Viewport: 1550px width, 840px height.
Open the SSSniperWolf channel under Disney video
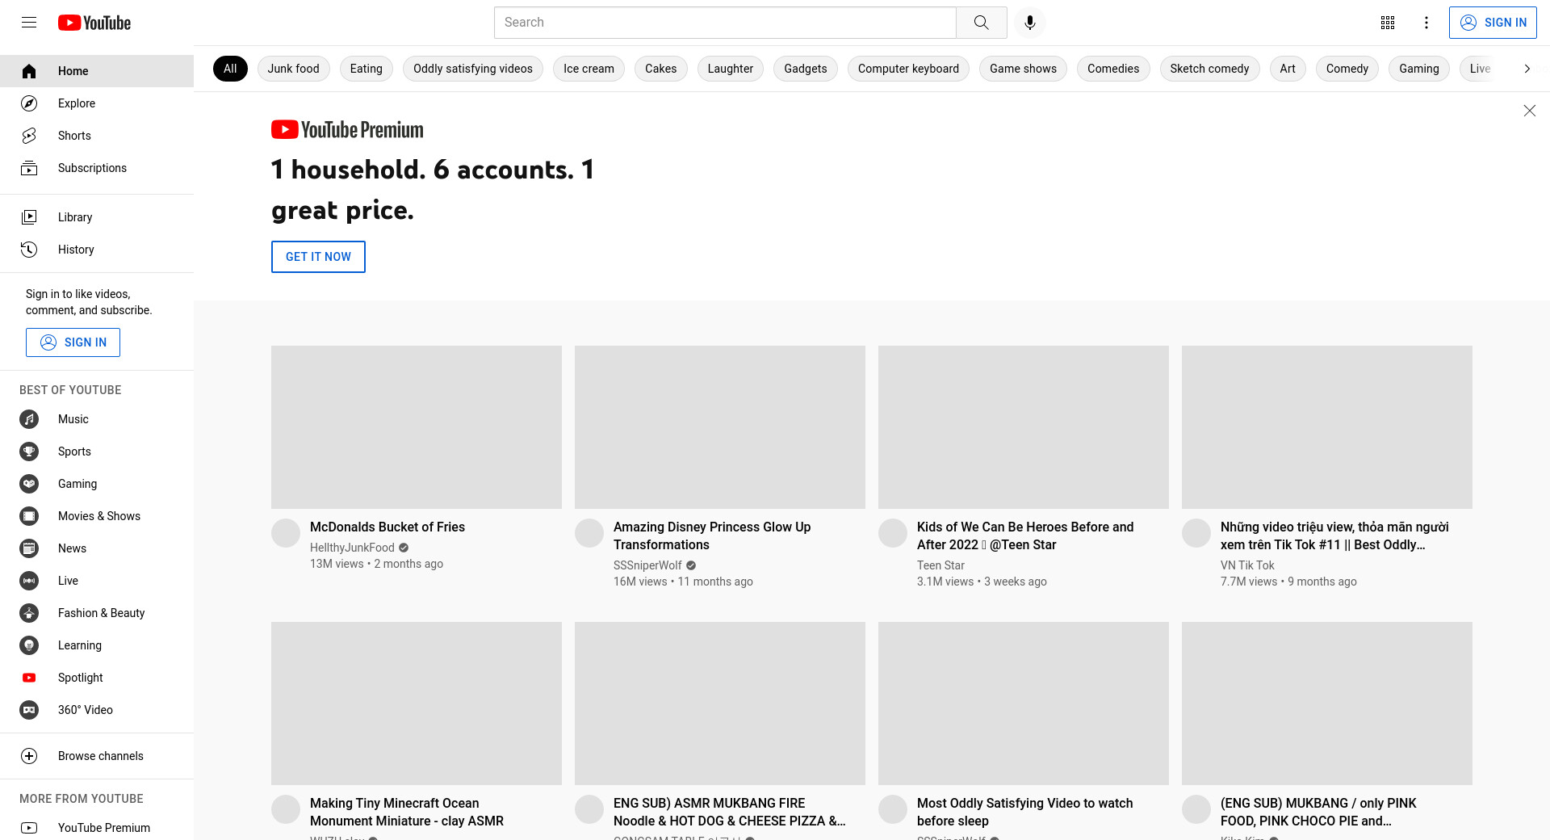647,565
